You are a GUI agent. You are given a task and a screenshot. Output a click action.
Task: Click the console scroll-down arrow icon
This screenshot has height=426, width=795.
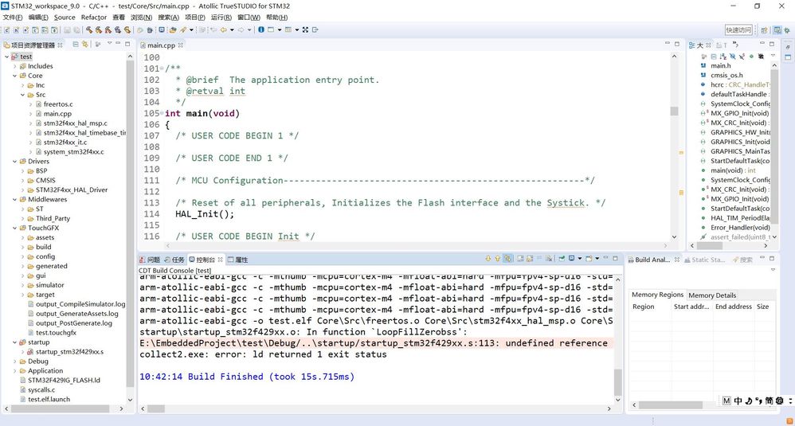(488, 259)
